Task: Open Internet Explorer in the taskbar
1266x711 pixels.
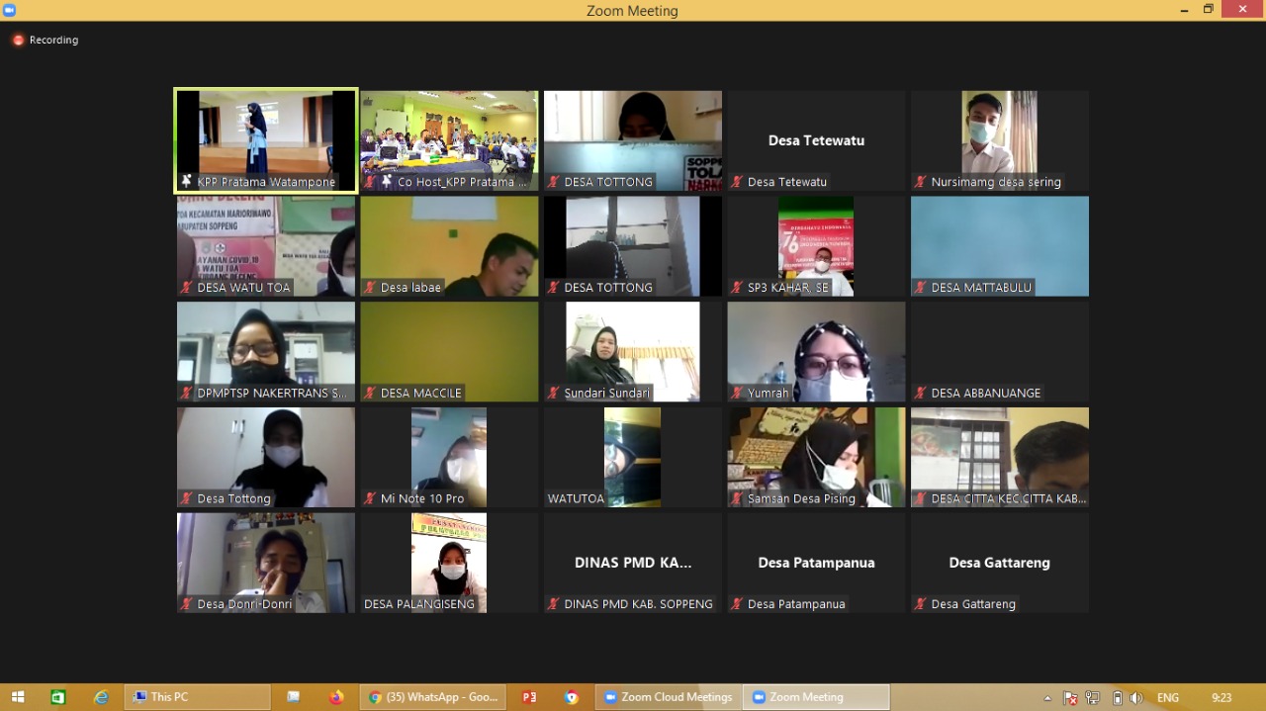Action: click(x=101, y=697)
